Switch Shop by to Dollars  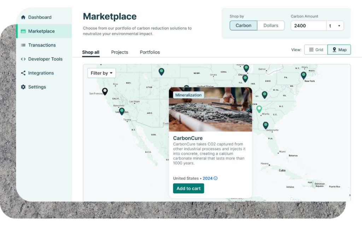coord(271,25)
